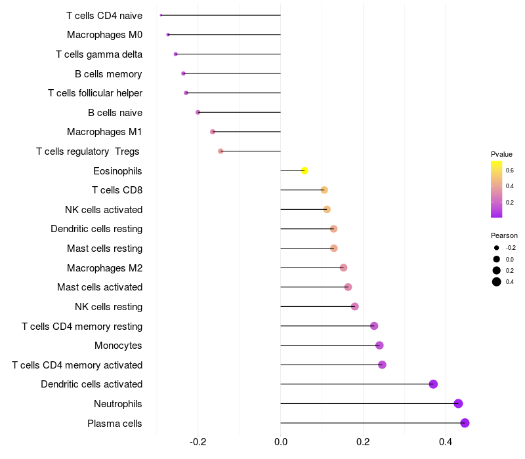Click the T cells CD8 dot
525x459 pixels.
point(324,190)
